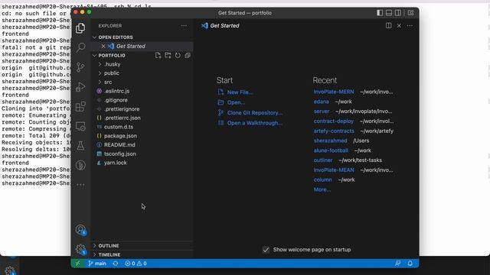
Task: Open the Testing flask view
Action: coord(80,146)
